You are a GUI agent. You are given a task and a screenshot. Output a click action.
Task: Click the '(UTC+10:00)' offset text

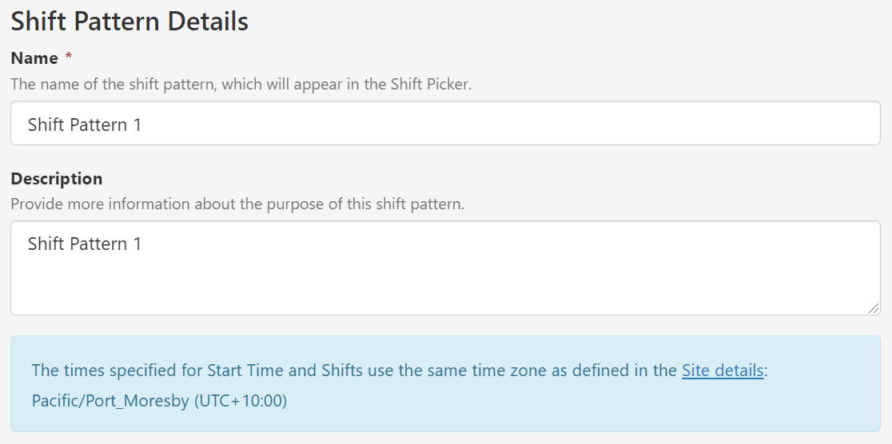[241, 401]
